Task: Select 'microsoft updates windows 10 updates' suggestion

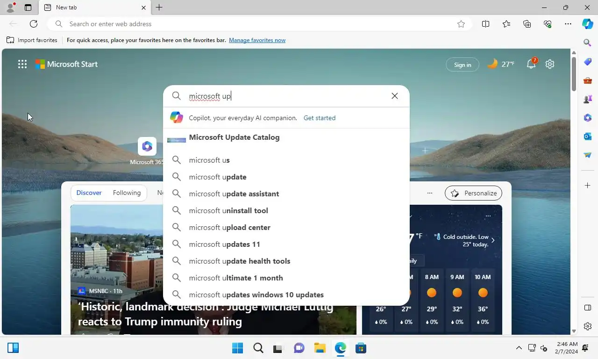Action: tap(286, 294)
